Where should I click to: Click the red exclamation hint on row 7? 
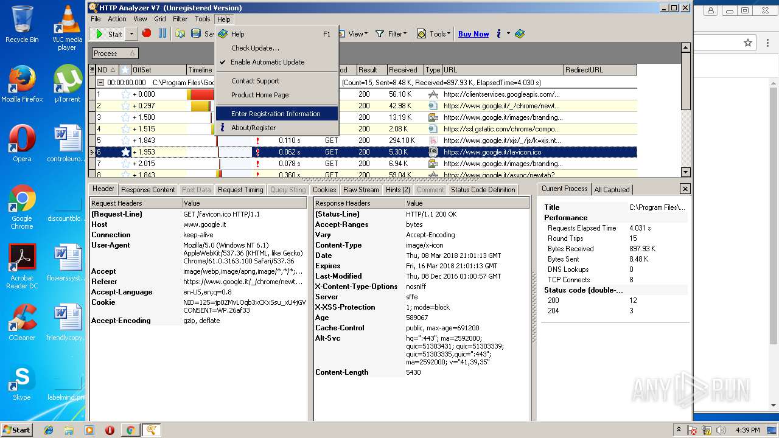click(258, 164)
